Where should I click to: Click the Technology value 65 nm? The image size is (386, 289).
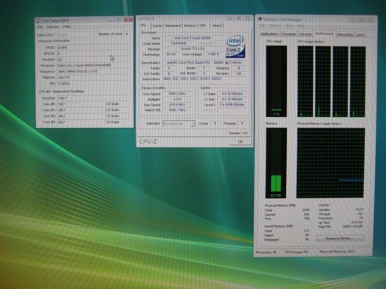171,54
